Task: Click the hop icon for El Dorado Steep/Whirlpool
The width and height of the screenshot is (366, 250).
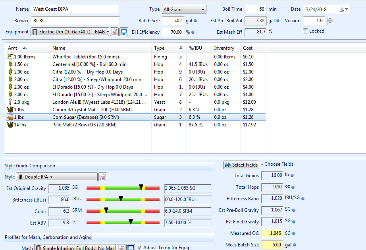Action: click(x=10, y=94)
